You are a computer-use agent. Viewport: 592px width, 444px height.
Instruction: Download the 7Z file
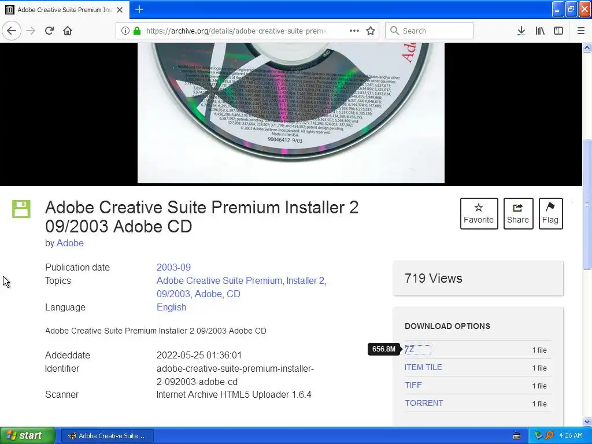coord(410,350)
